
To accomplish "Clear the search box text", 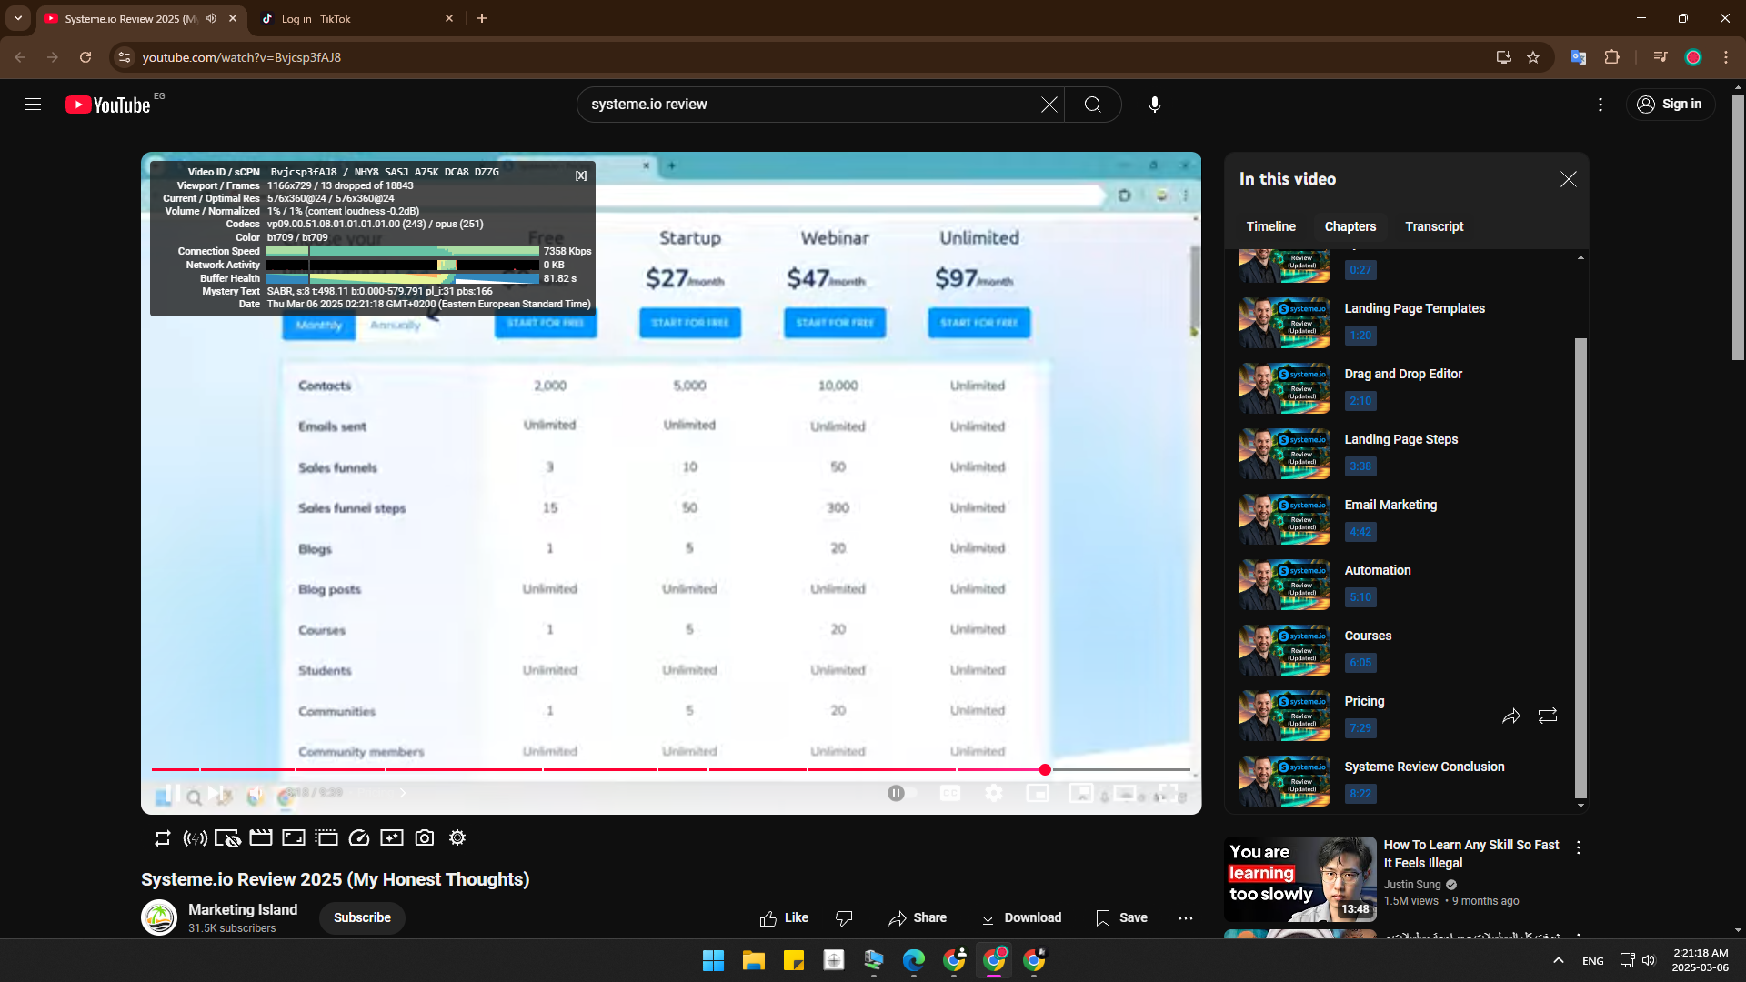I will click(x=1049, y=105).
